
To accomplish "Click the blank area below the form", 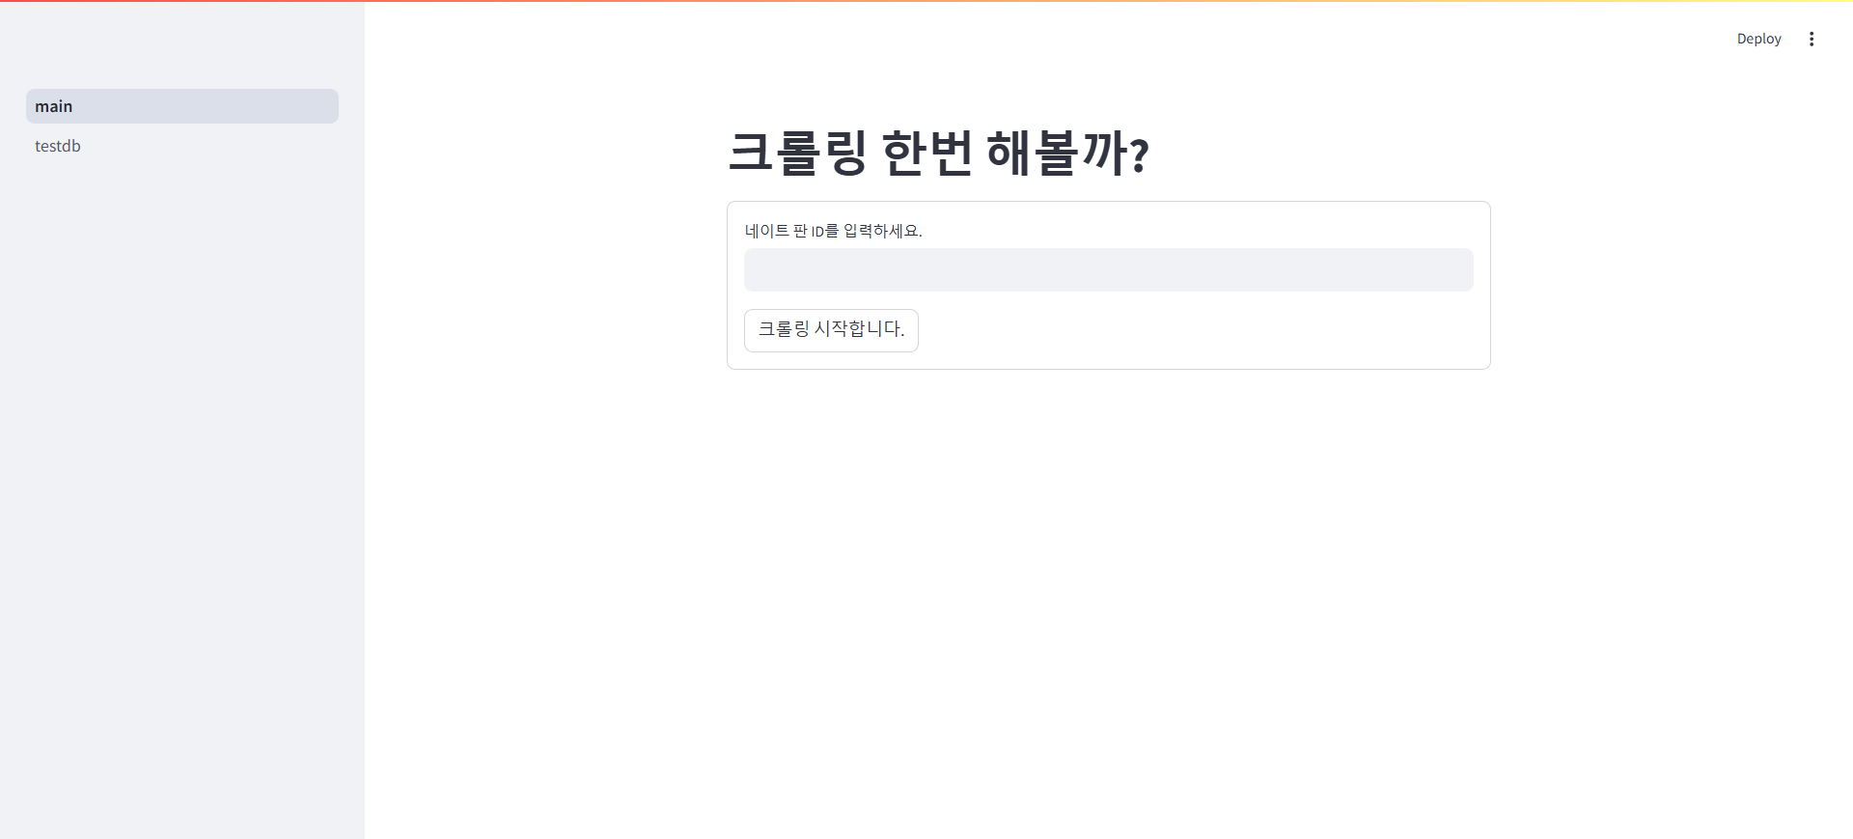I will (x=1108, y=579).
